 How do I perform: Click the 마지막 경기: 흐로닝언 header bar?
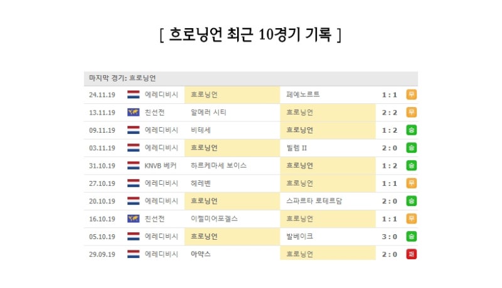[250, 78]
